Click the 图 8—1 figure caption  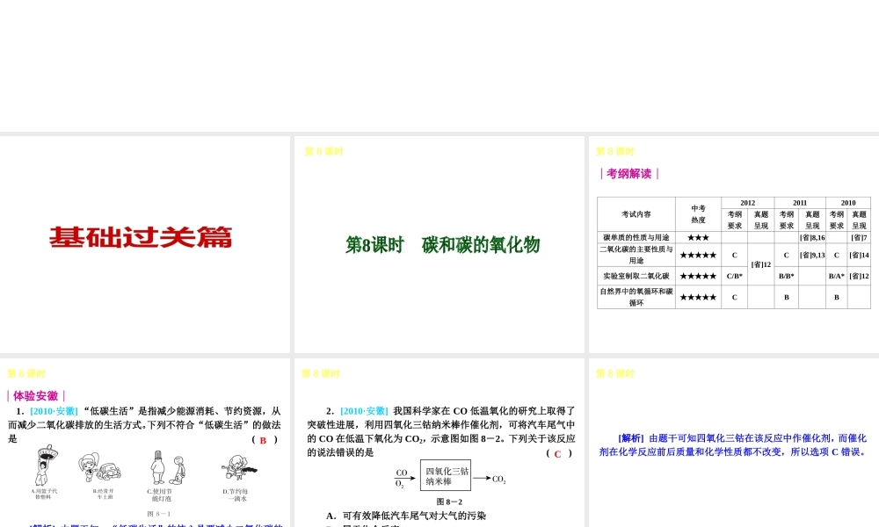(x=158, y=514)
